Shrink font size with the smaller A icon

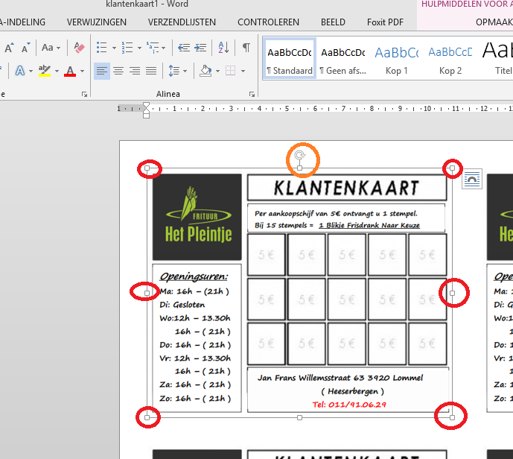[x=25, y=48]
